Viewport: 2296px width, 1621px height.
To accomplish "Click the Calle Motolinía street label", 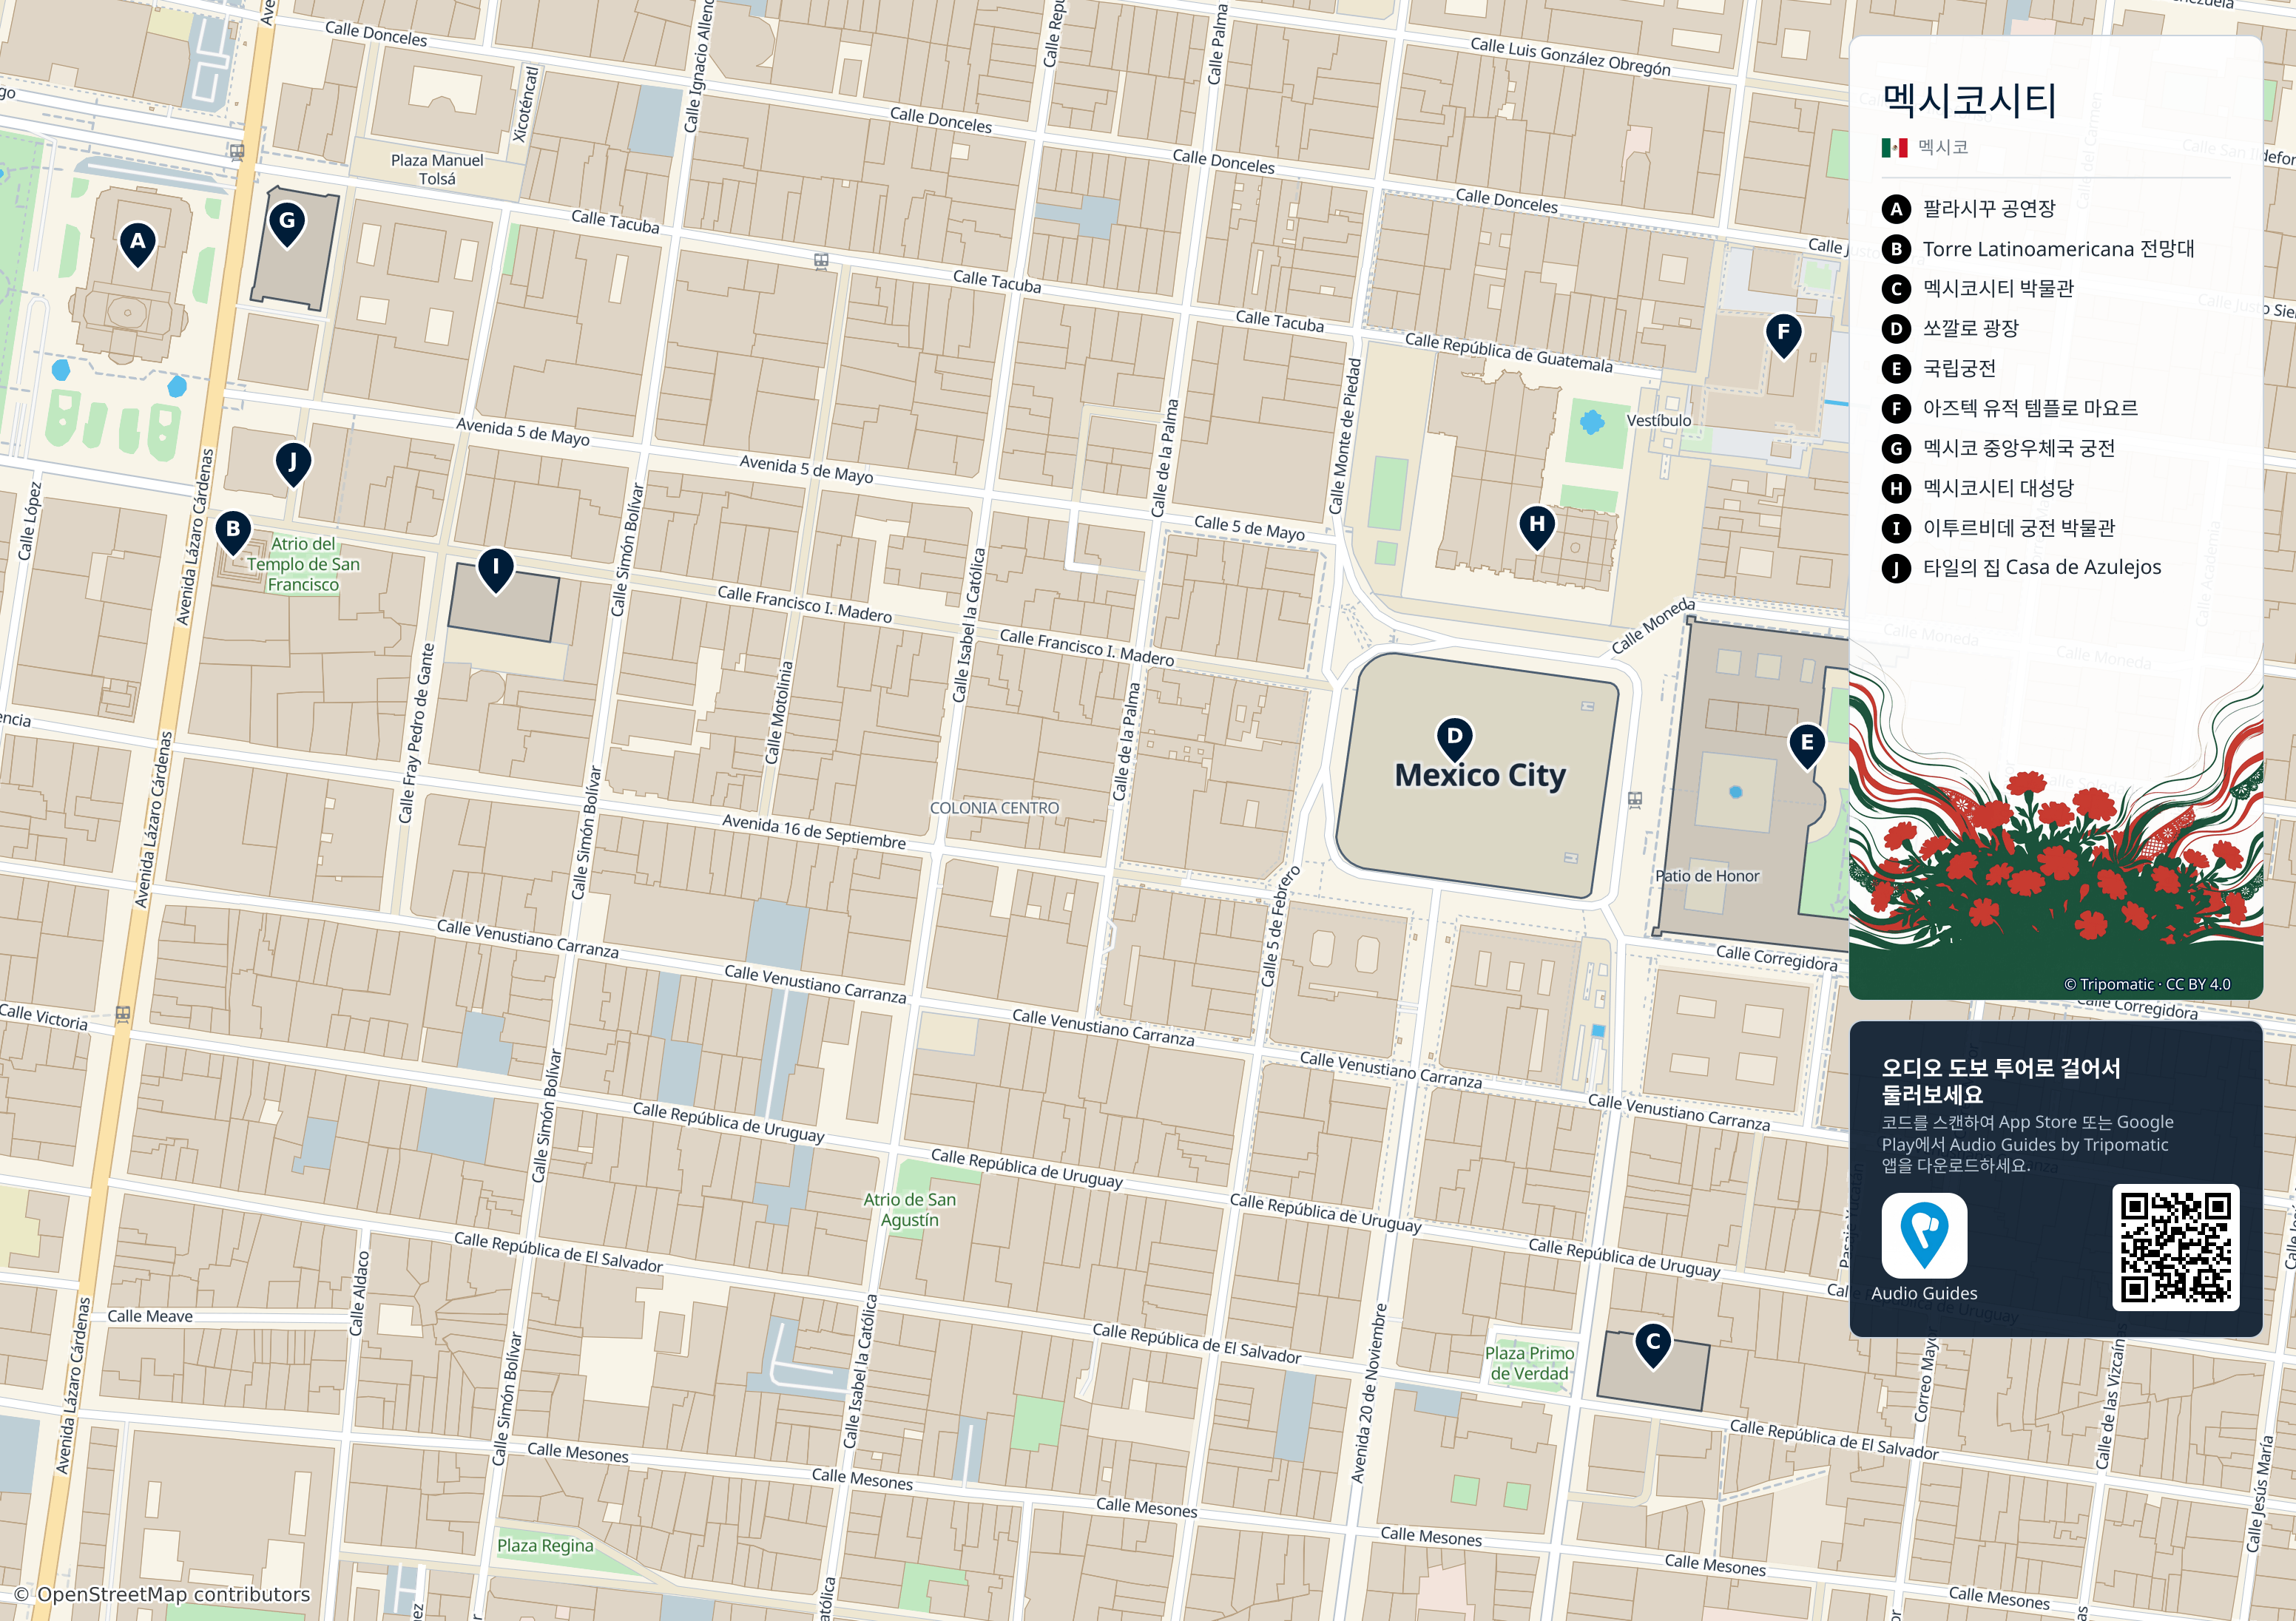I will 779,713.
